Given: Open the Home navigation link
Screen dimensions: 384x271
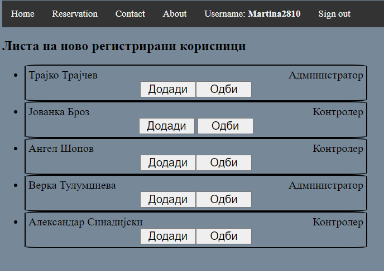Looking at the screenshot, I should (x=22, y=14).
